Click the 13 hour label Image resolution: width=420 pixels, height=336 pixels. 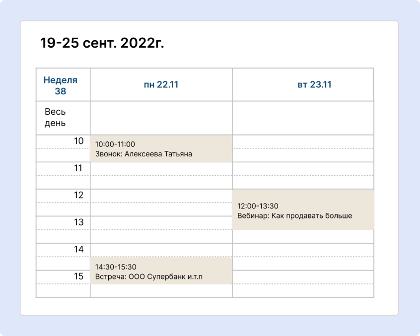78,222
